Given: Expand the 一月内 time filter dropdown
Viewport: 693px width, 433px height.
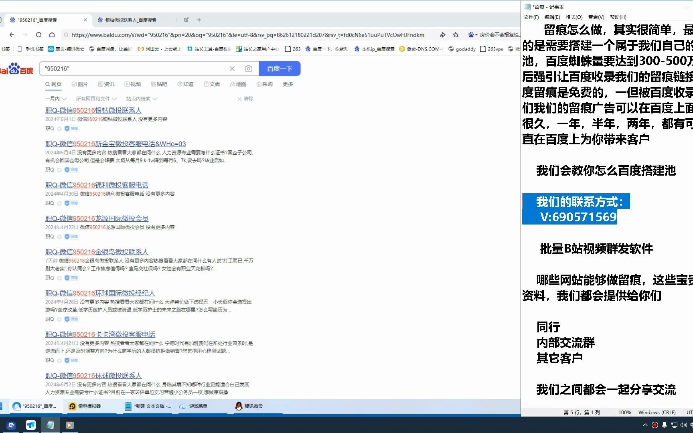Looking at the screenshot, I should click(x=56, y=99).
